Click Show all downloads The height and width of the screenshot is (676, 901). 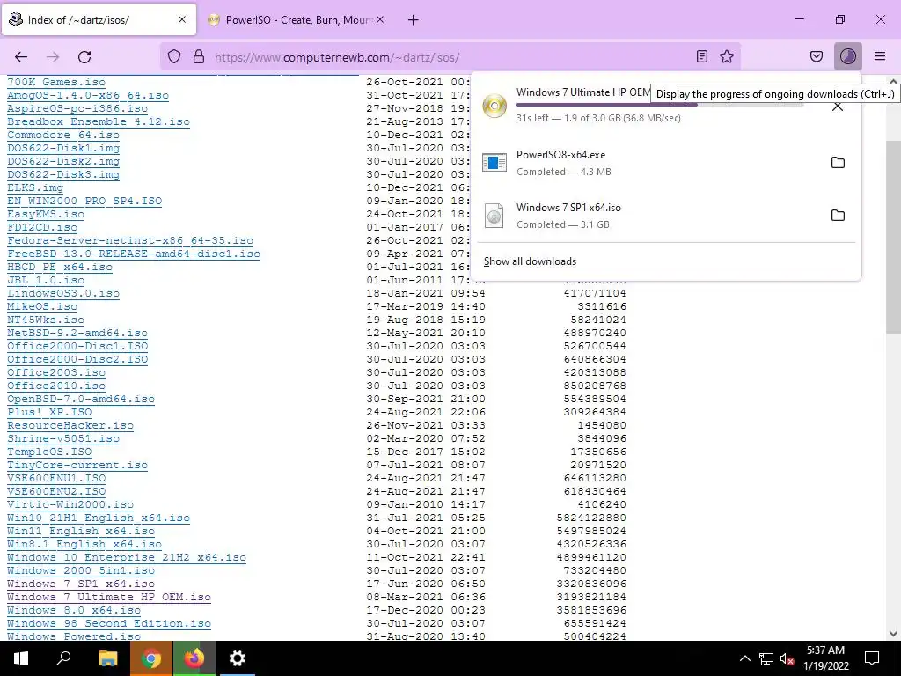pyautogui.click(x=530, y=261)
